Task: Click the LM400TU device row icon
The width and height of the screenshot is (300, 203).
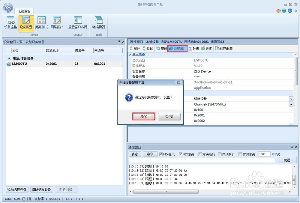Action: tap(8, 64)
